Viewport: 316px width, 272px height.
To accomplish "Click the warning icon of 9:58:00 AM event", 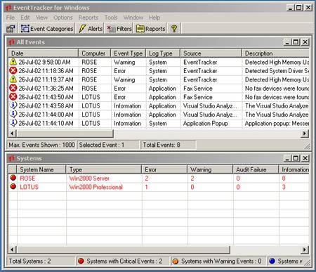I will click(x=13, y=62).
